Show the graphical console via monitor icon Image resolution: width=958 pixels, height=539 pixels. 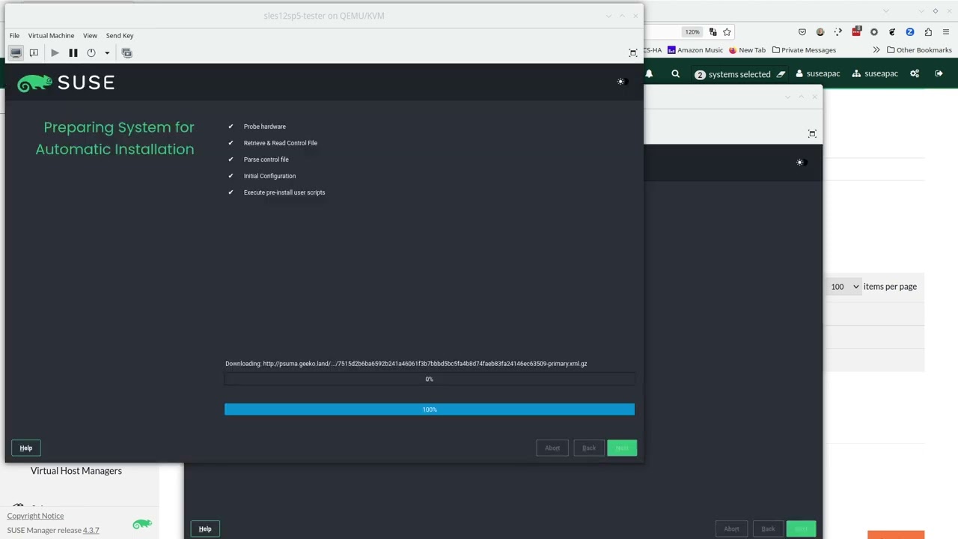[x=16, y=52]
